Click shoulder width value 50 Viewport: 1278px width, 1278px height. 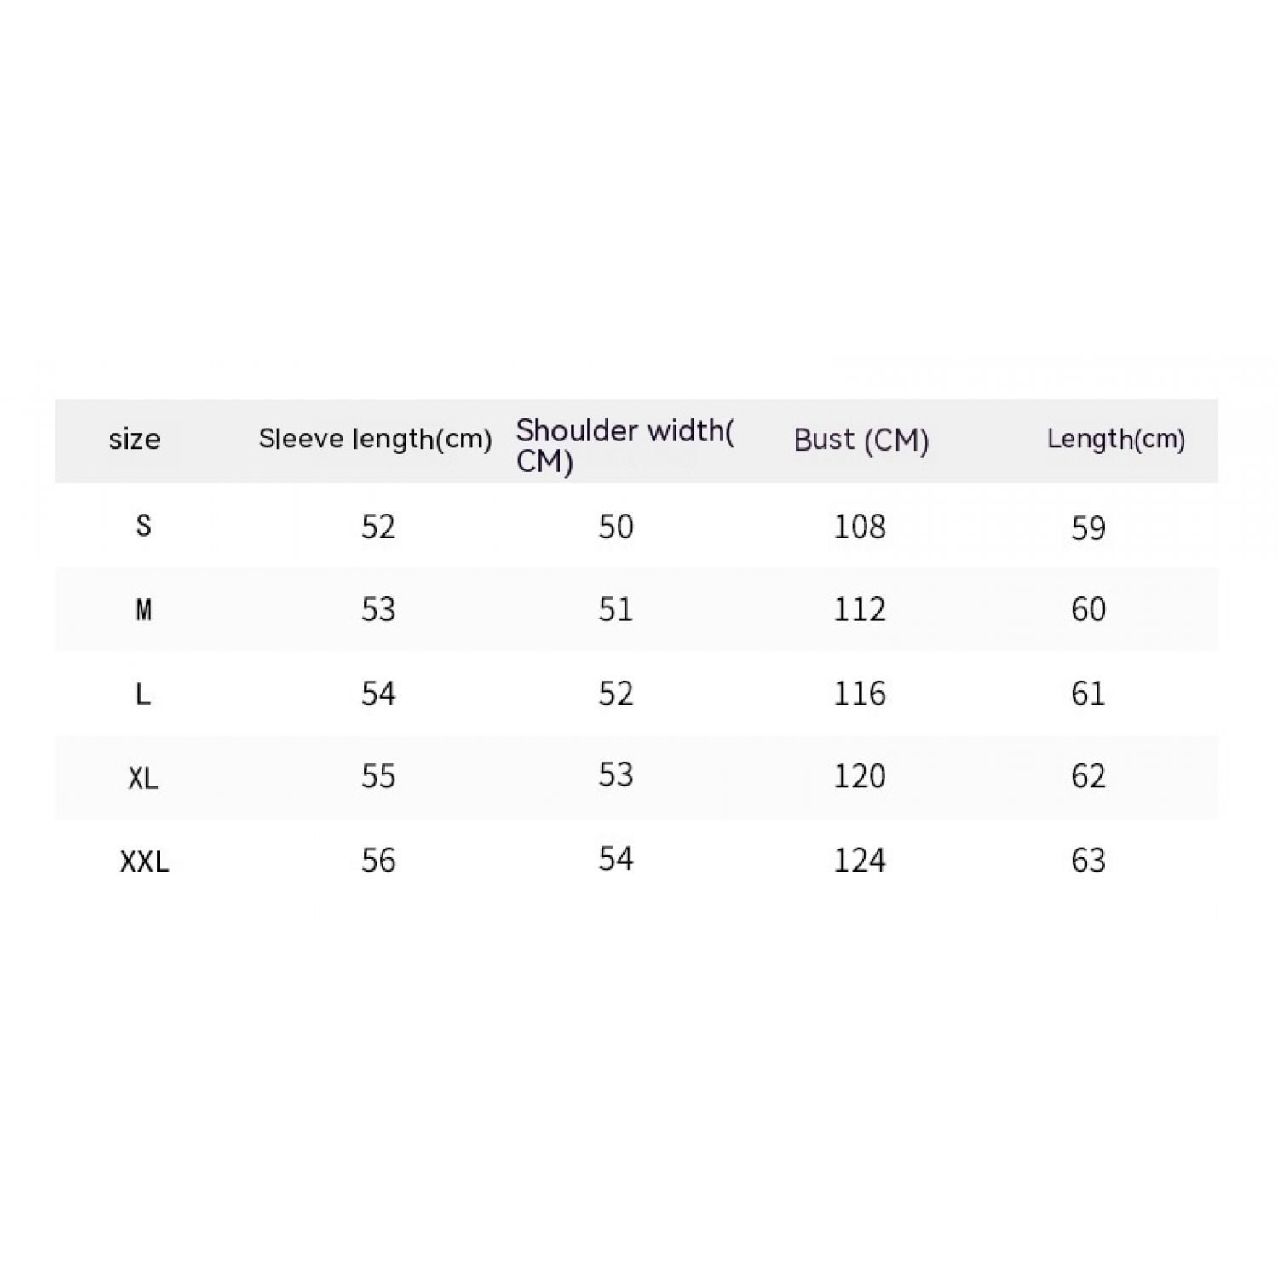pos(615,527)
